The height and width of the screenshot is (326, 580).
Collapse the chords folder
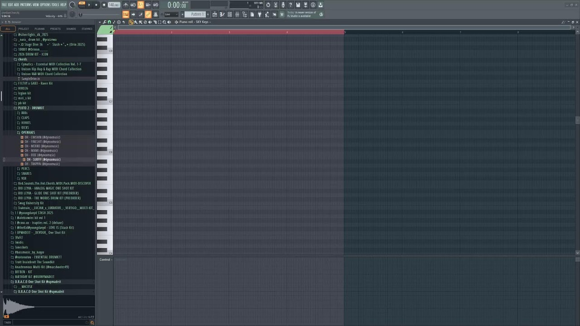coord(22,59)
